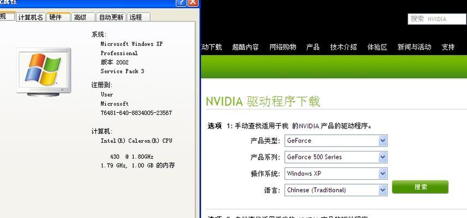Click the product ID 76481-640-8834005-23567
Viewport: 467px width, 218px height.
[136, 113]
